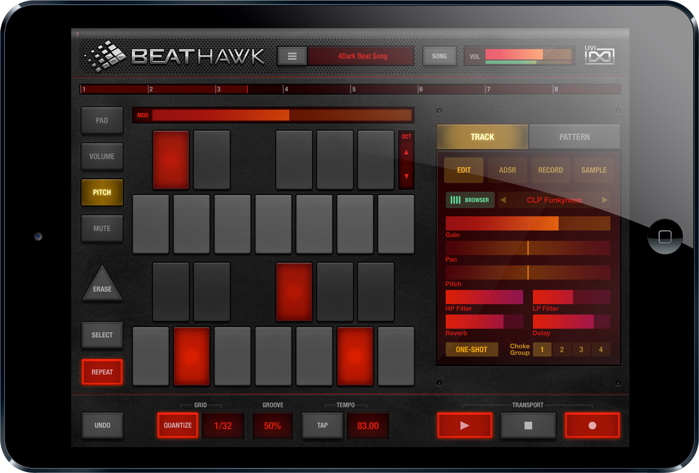Image resolution: width=699 pixels, height=473 pixels.
Task: Switch to PAD mode
Action: point(102,120)
